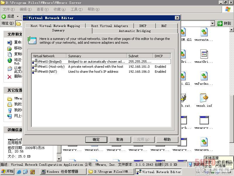
Task: Expand the address bar dropdown in Explorer
Action: (x=213, y=23)
